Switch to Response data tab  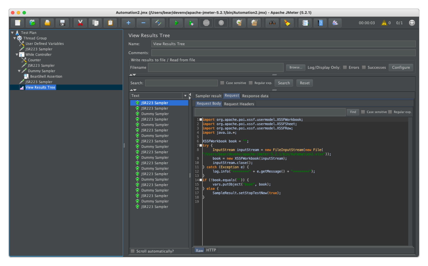point(255,96)
